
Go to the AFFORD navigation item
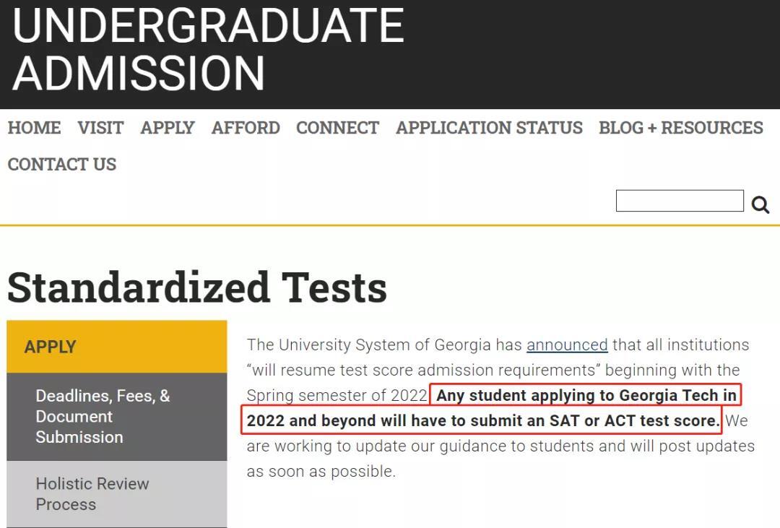[x=246, y=128]
